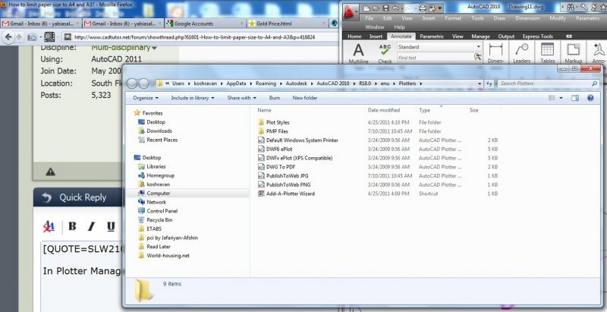Open the AutoCAD Modify menu

558,18
